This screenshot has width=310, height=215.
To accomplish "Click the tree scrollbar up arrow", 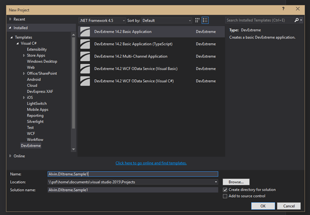I will 74,35.
